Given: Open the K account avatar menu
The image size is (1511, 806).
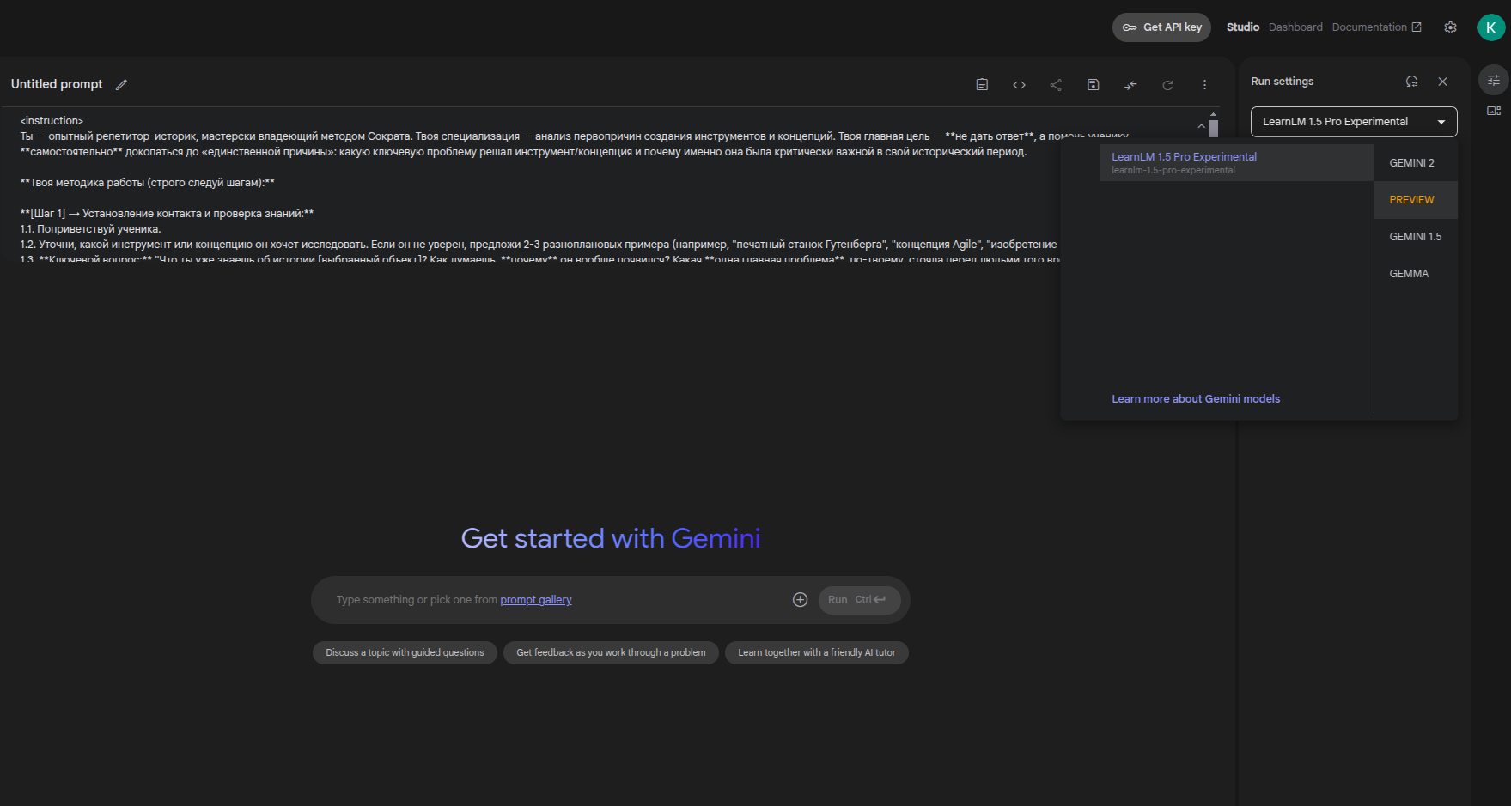Looking at the screenshot, I should (x=1491, y=27).
